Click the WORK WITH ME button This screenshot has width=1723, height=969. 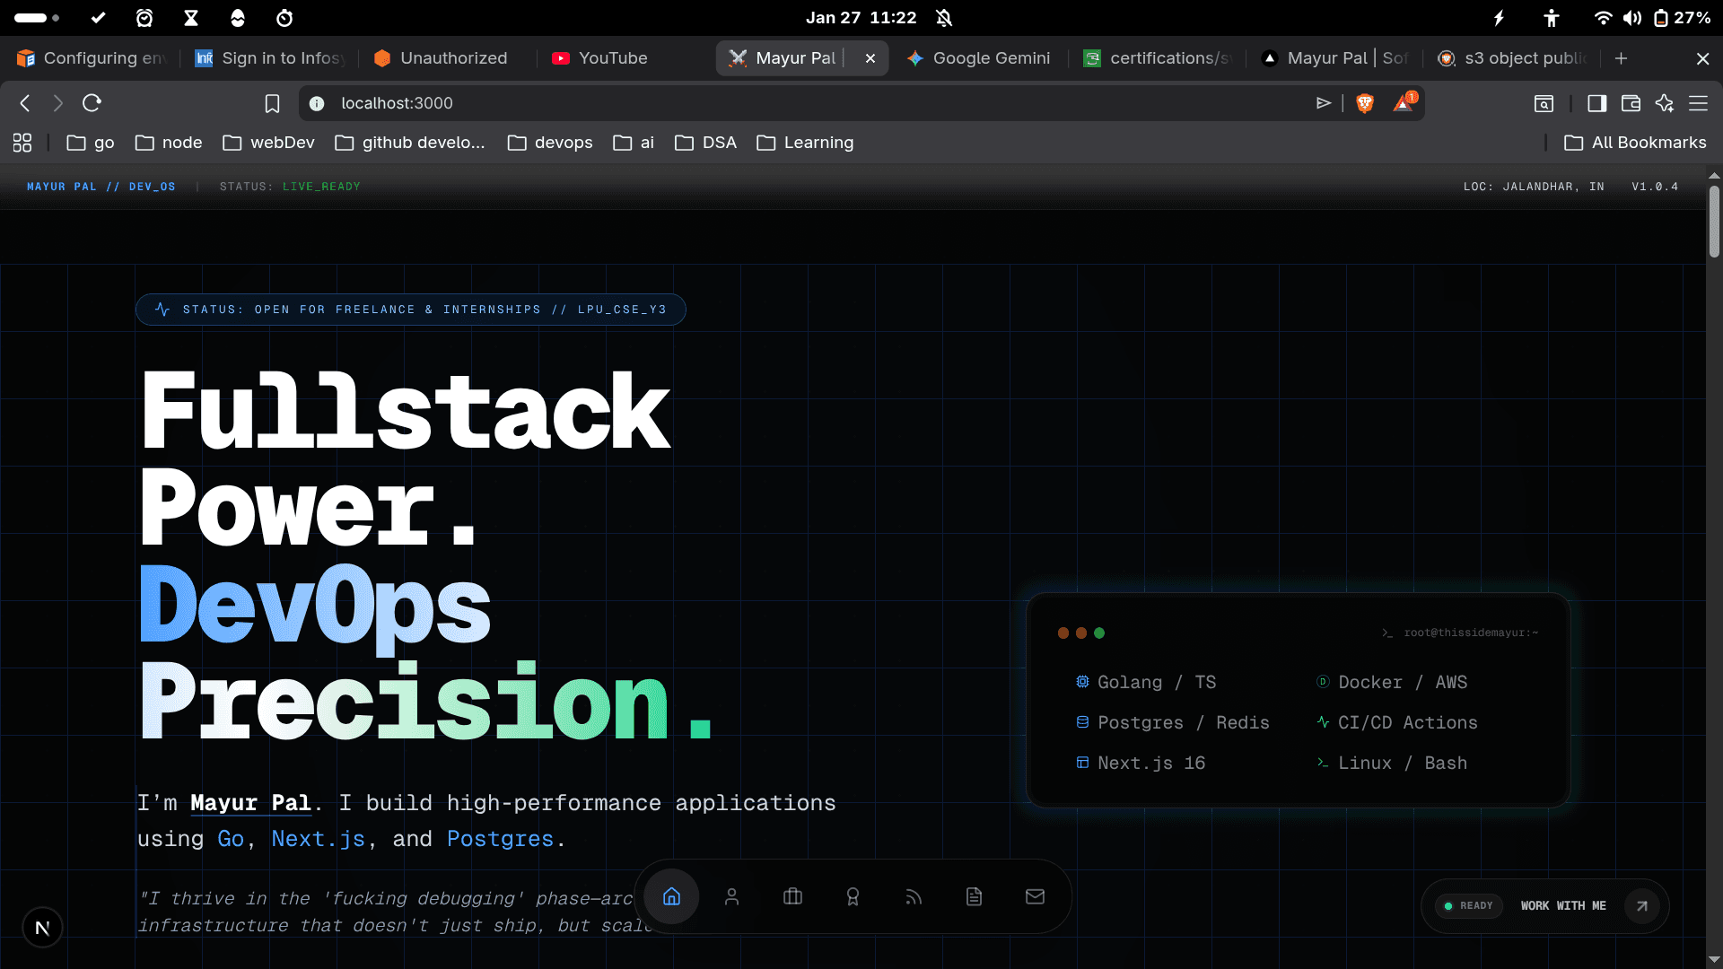(1562, 906)
